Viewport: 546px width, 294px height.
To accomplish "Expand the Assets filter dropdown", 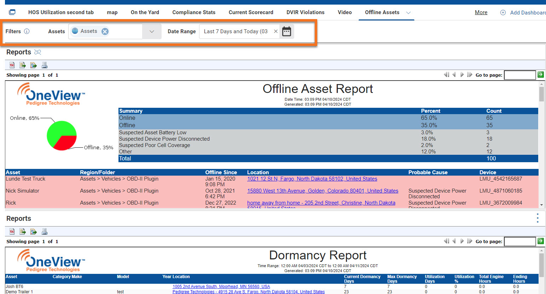I will 152,31.
